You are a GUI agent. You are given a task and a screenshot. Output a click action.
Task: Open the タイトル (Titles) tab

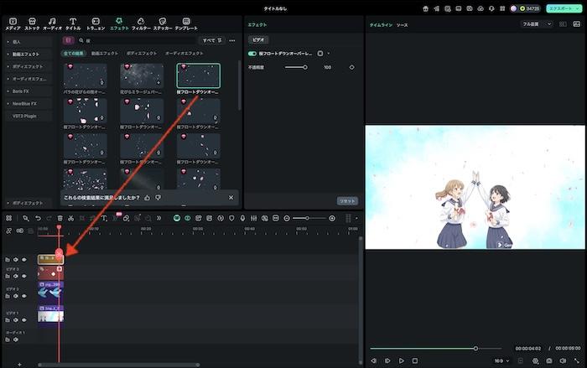point(73,23)
